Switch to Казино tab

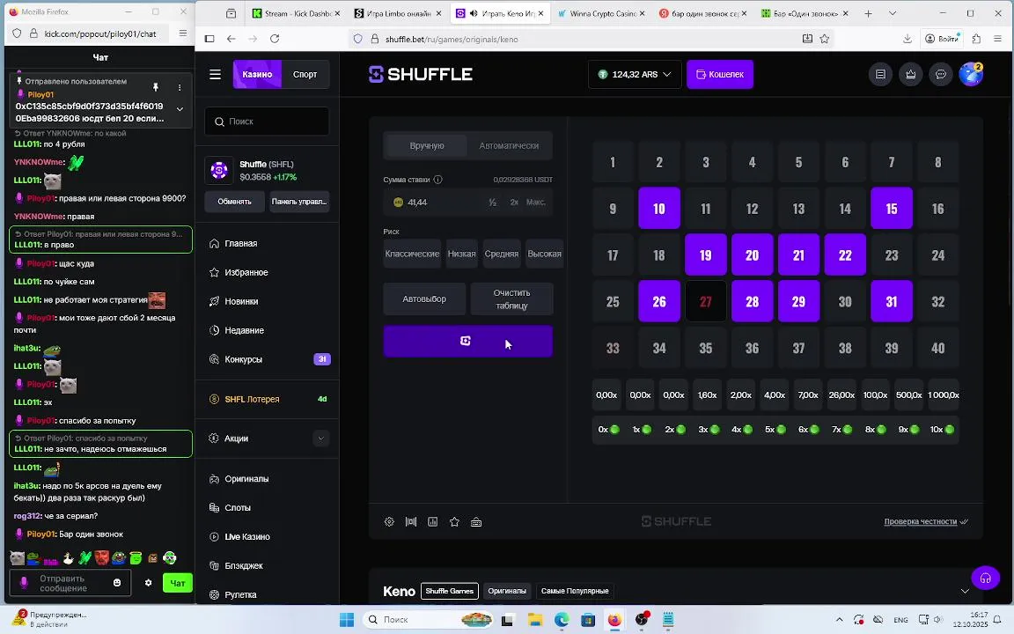(x=257, y=74)
